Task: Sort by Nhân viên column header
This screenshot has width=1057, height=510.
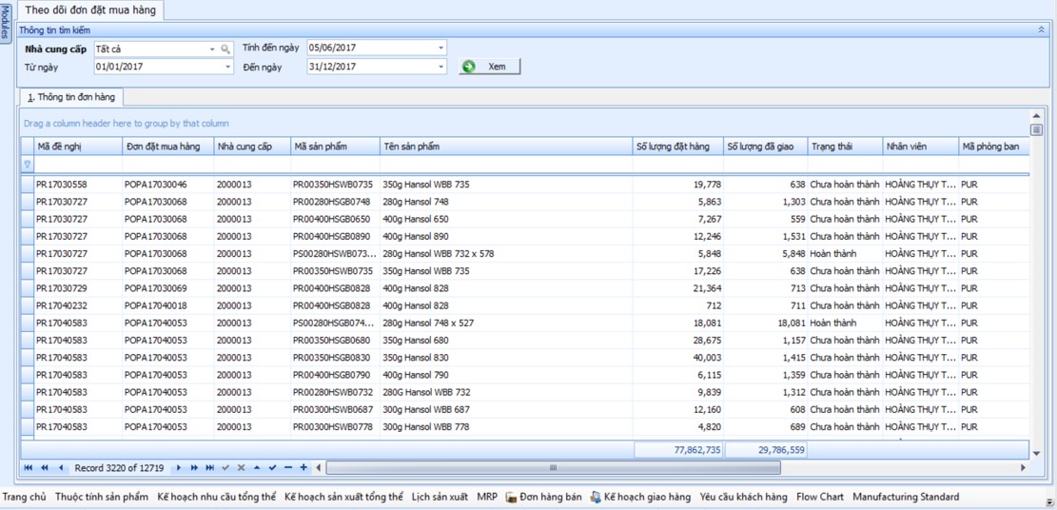Action: click(x=920, y=147)
